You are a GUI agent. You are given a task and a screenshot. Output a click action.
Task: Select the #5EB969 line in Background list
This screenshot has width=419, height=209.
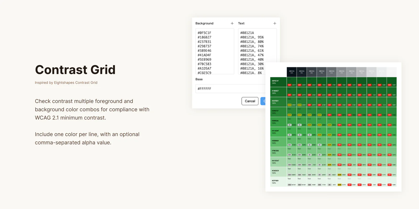[205, 60]
